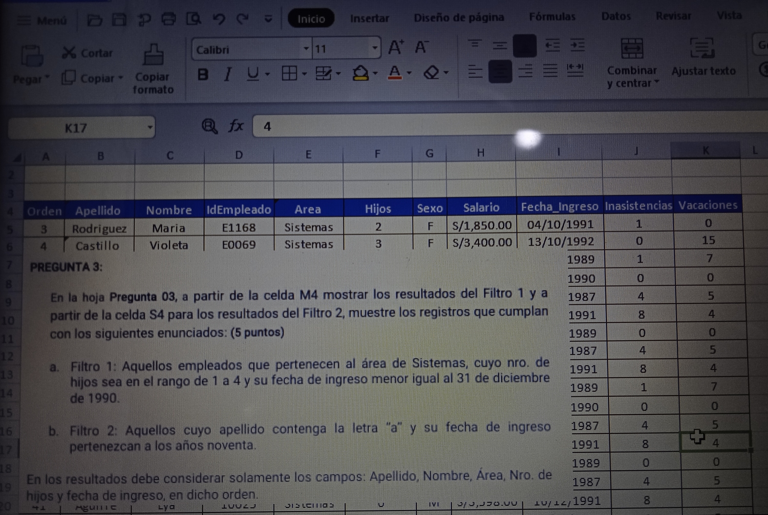Click the Cortar button
This screenshot has width=768, height=515.
pyautogui.click(x=87, y=53)
